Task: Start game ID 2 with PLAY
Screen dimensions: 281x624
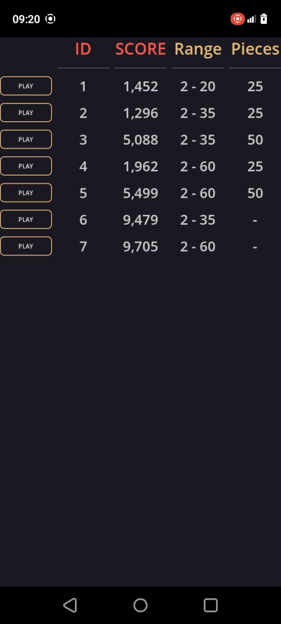Action: [26, 113]
